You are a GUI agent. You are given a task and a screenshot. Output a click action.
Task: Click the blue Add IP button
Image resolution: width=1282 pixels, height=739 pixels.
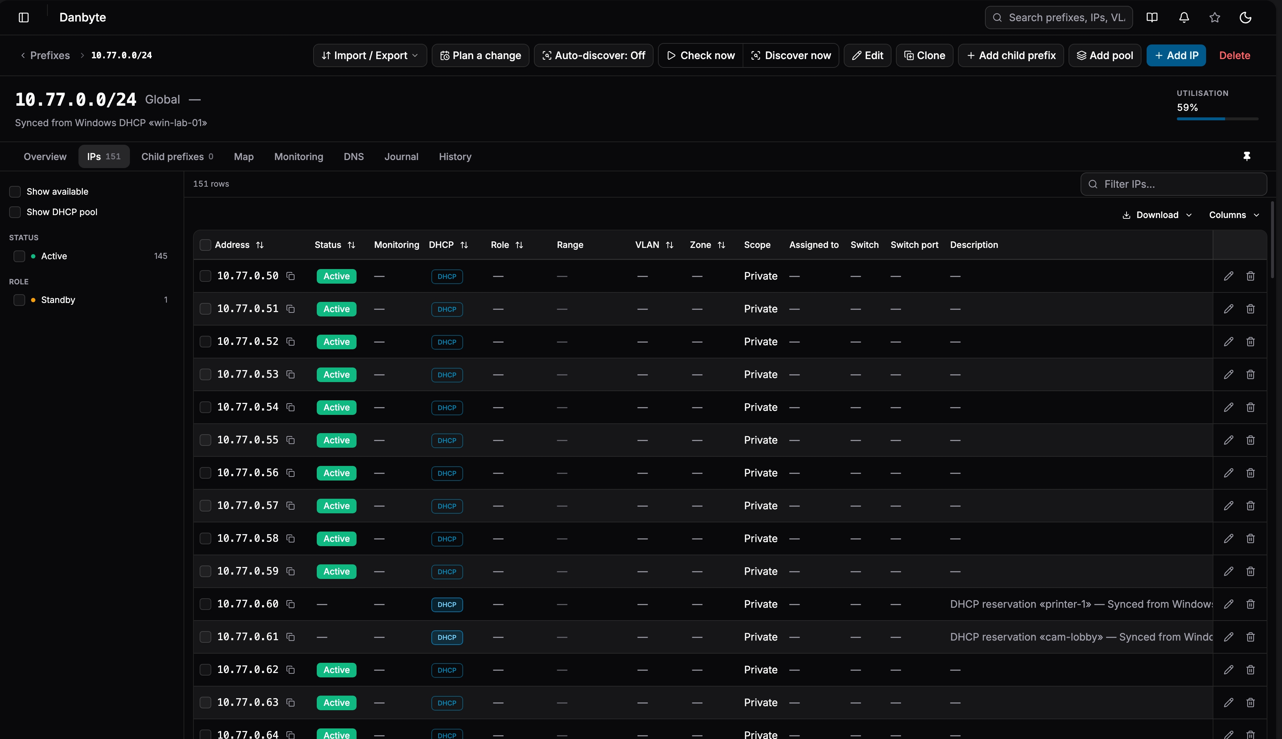1176,55
